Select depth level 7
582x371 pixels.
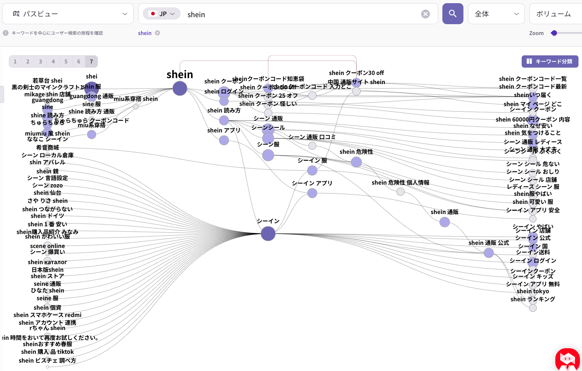coord(91,61)
